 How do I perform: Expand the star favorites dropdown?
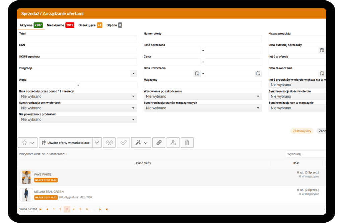point(27,143)
